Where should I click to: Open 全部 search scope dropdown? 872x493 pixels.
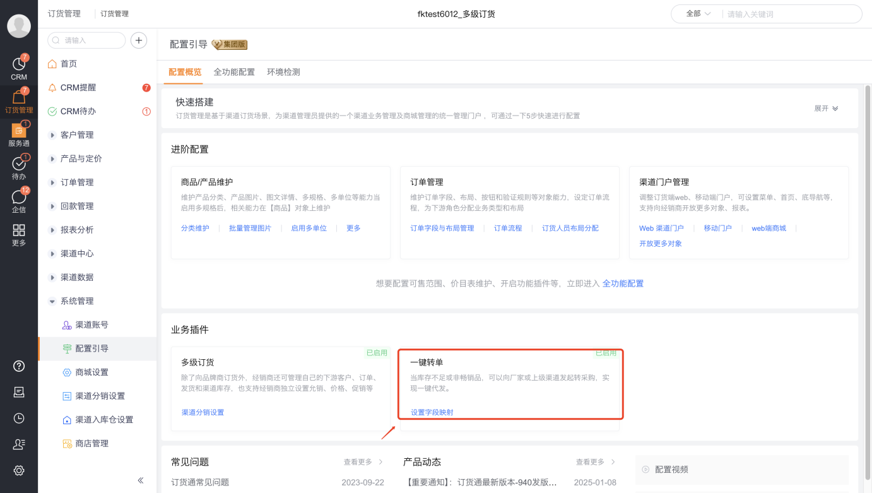point(698,14)
